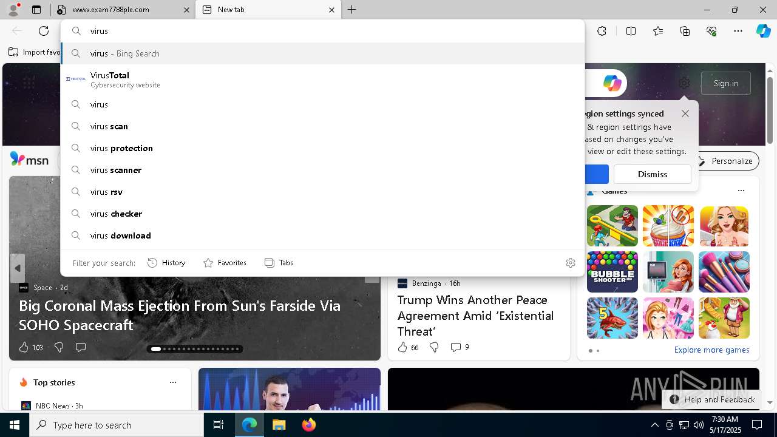
Task: Open the MSN logo link
Action: pos(29,160)
